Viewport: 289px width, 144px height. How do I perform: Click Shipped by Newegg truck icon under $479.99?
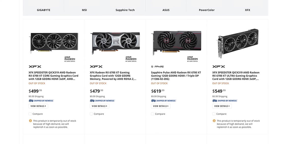point(92,101)
